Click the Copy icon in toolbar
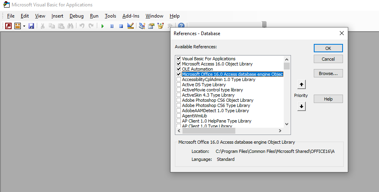This screenshot has height=192, width=379. 52,26
